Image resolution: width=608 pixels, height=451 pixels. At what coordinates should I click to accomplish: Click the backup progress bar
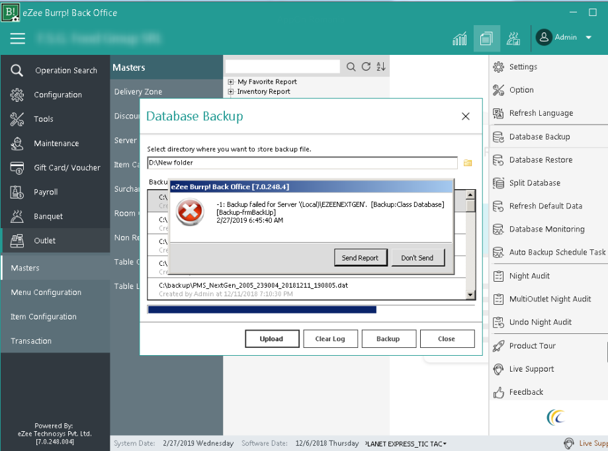coord(311,309)
